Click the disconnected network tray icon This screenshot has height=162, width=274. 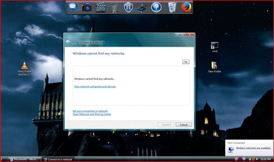[x=254, y=159]
